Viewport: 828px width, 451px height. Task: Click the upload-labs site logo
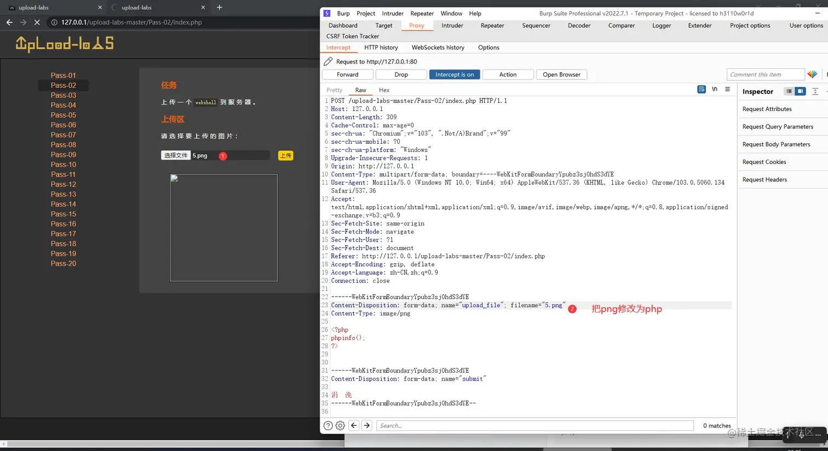coord(65,44)
